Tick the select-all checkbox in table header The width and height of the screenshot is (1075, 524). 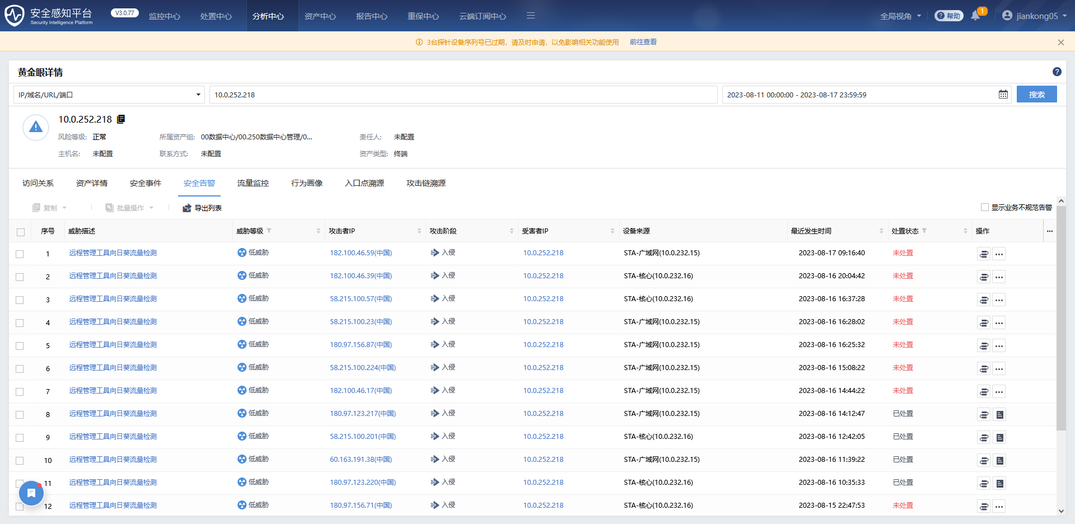click(21, 232)
